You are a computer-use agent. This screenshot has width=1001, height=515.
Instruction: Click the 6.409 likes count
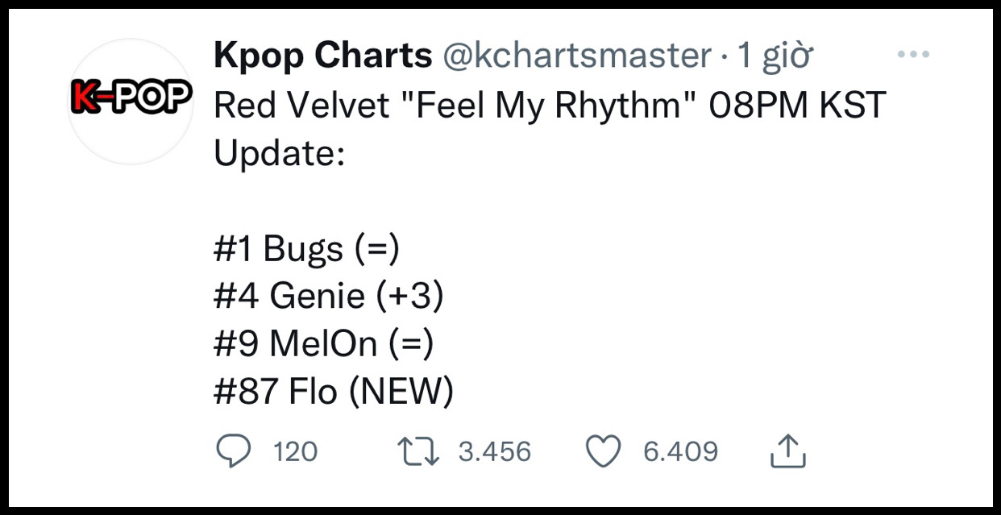(x=680, y=451)
